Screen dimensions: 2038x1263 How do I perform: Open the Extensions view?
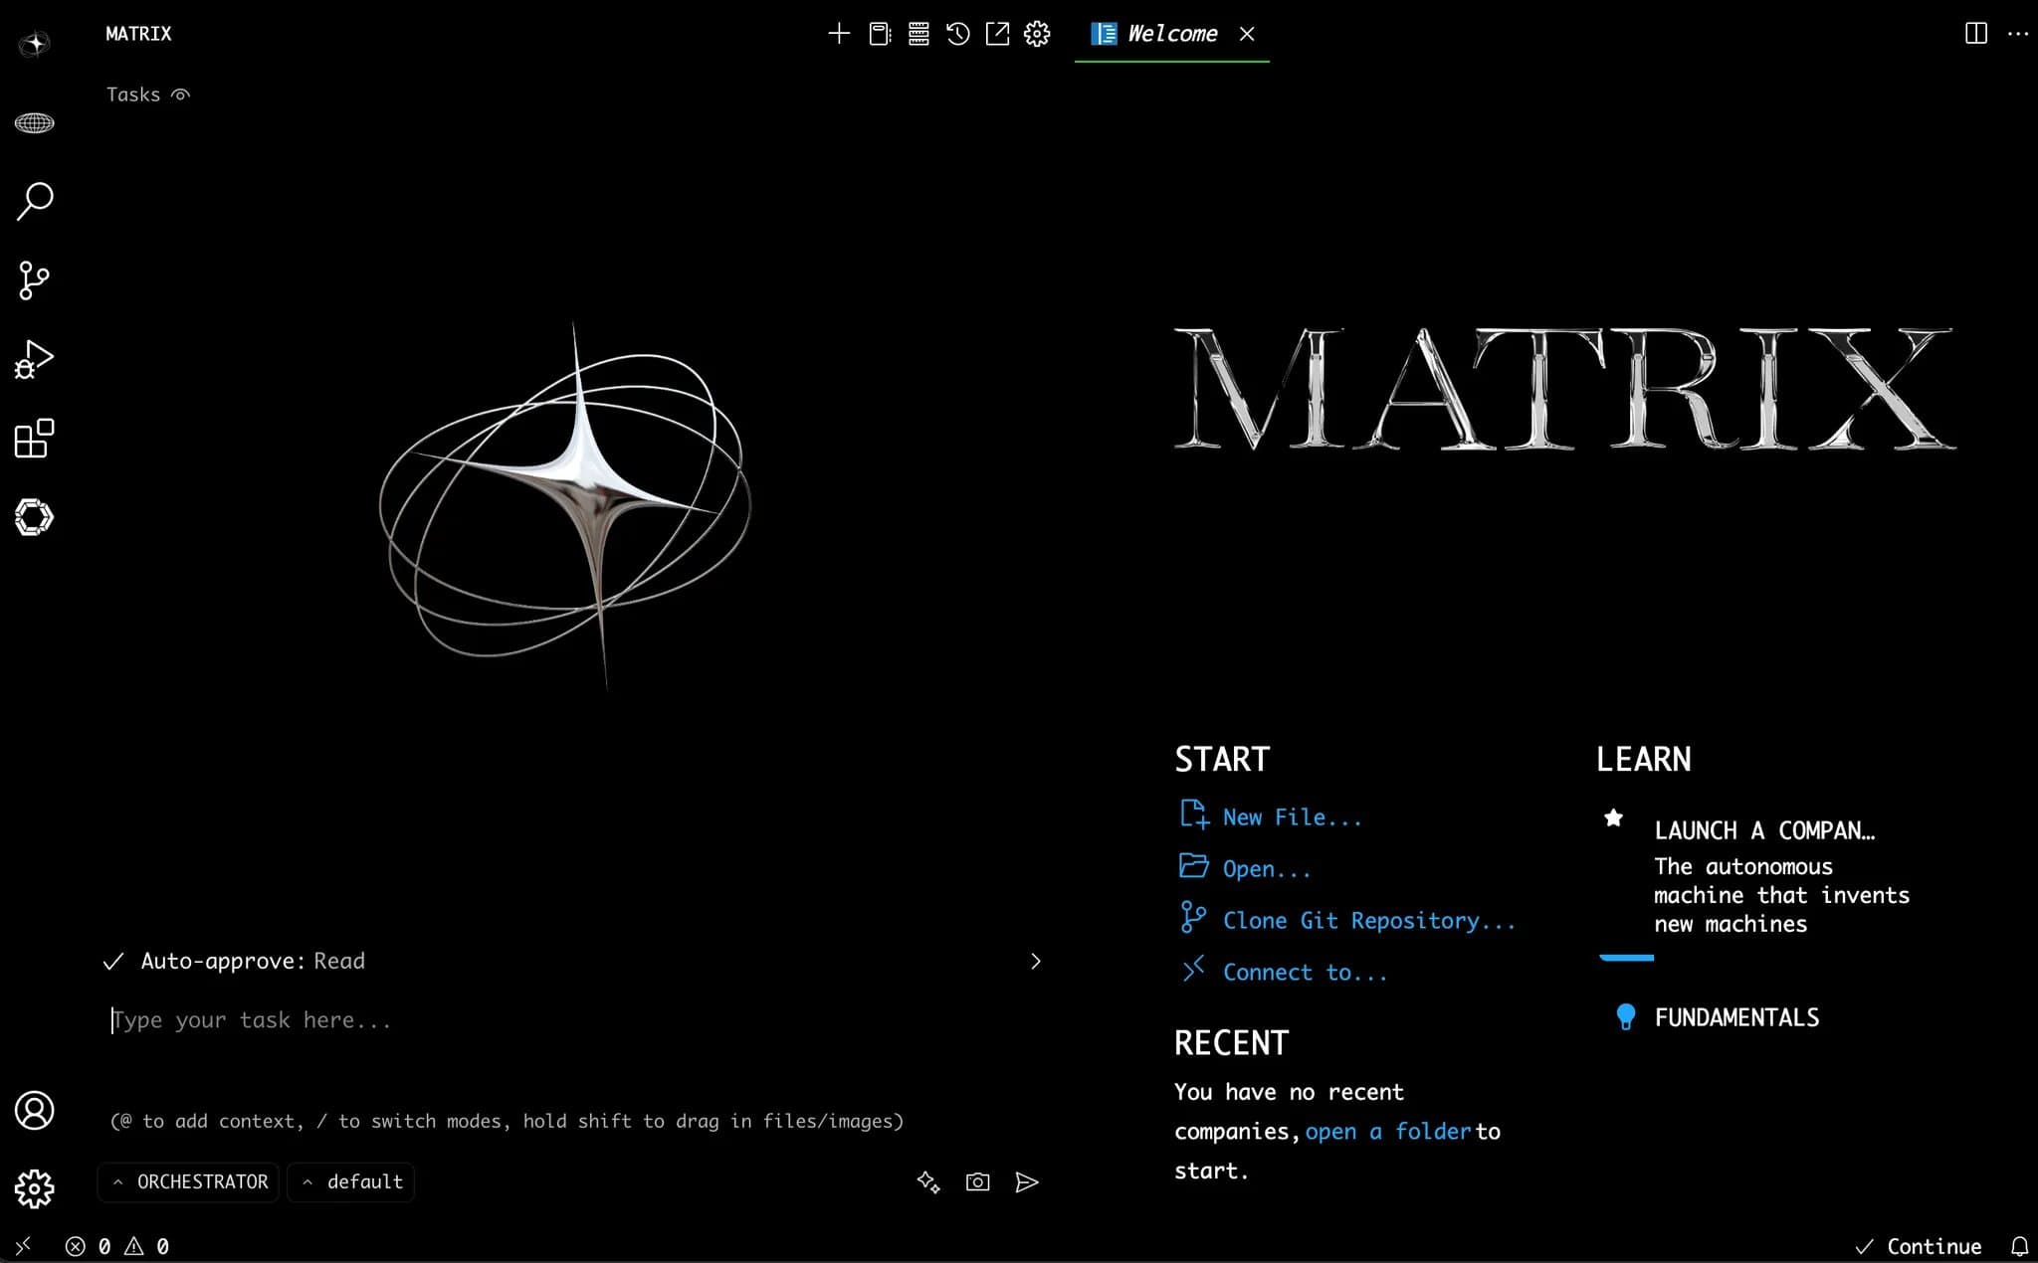35,439
